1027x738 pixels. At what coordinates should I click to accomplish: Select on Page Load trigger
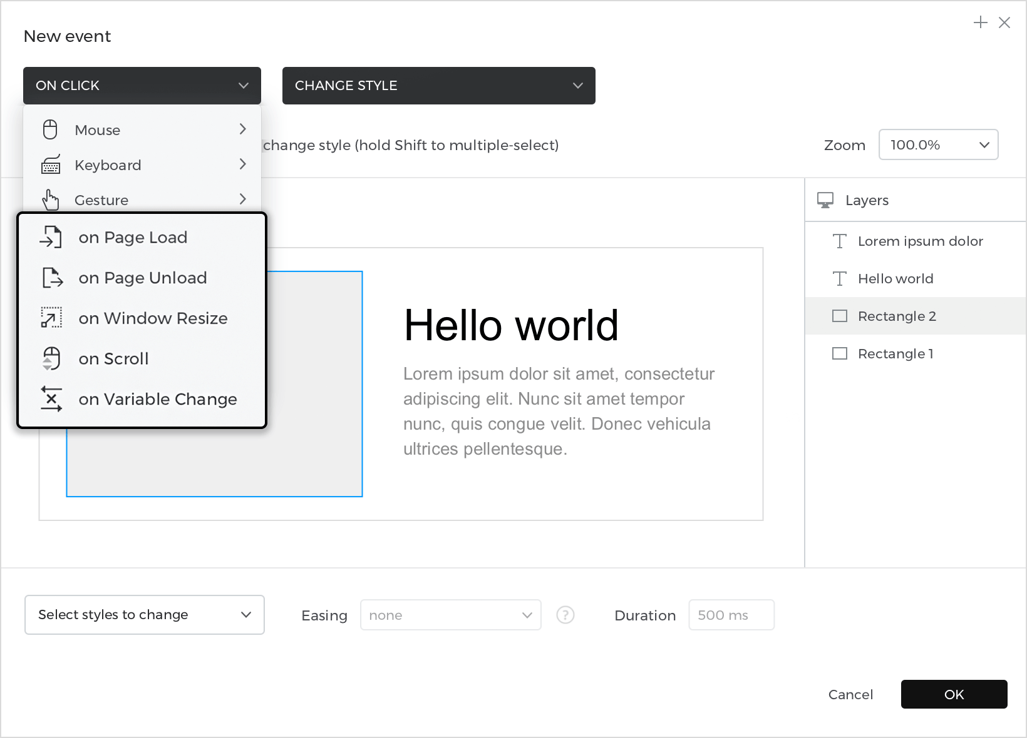(x=142, y=238)
